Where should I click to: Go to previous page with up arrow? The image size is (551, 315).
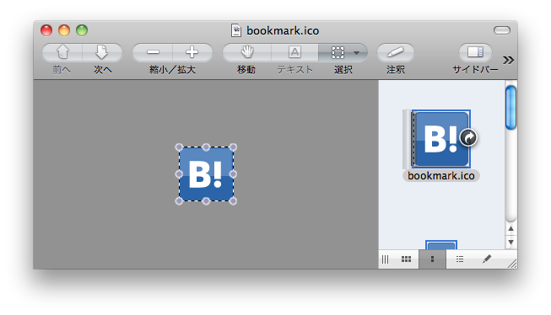[62, 52]
